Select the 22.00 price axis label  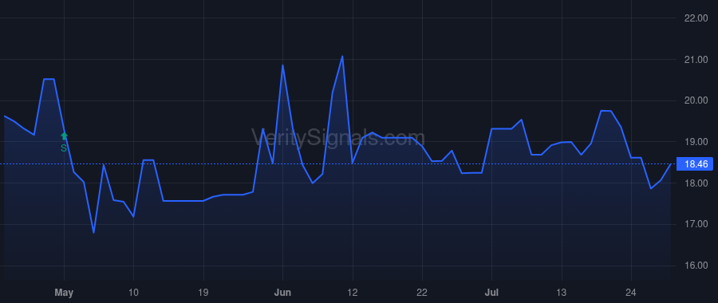click(x=696, y=18)
